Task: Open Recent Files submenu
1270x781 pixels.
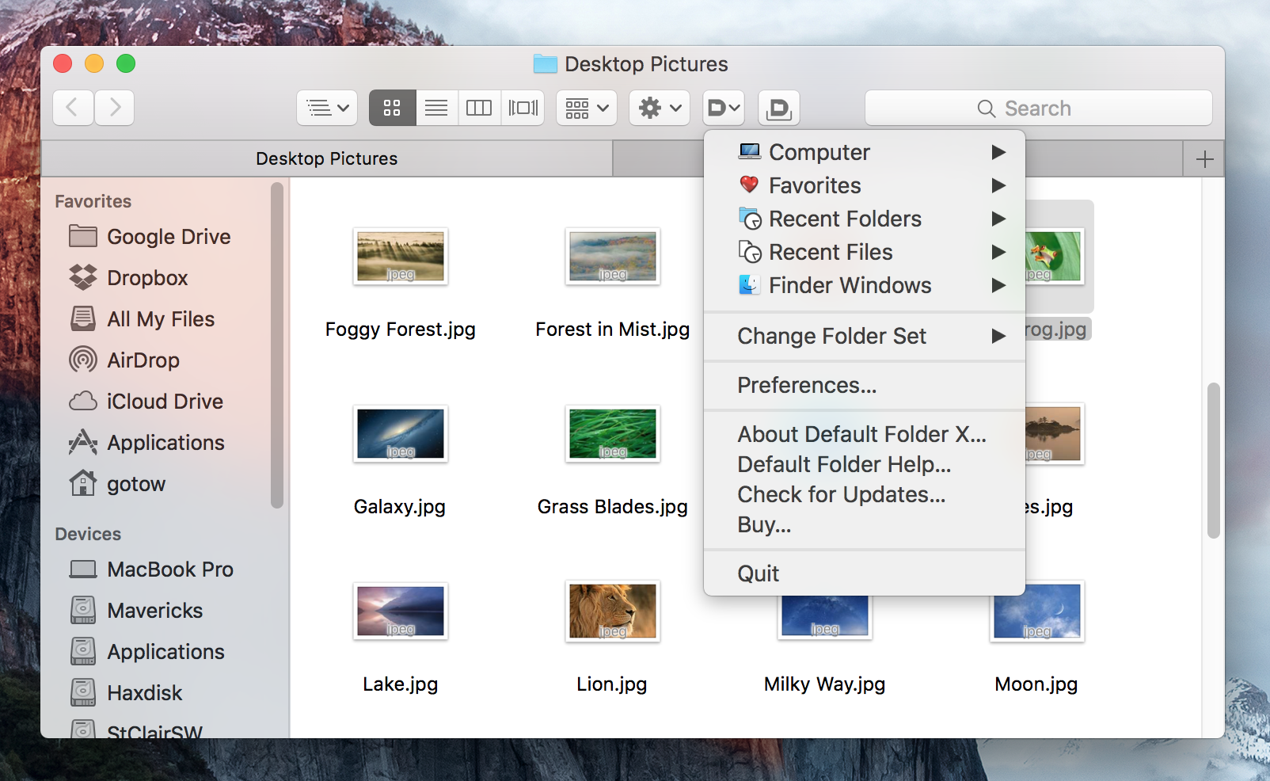Action: [x=865, y=252]
